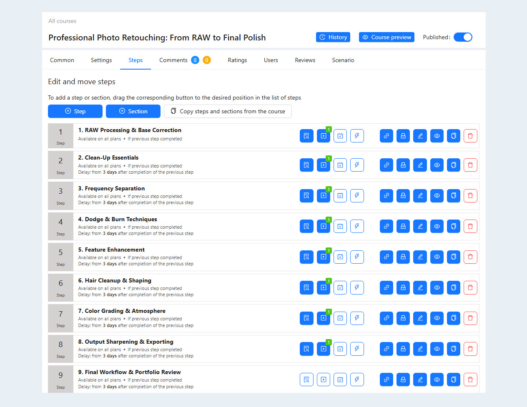Toggle visibility eye on Final Workflow step
Screen dimensions: 527x407
pyautogui.click(x=437, y=380)
